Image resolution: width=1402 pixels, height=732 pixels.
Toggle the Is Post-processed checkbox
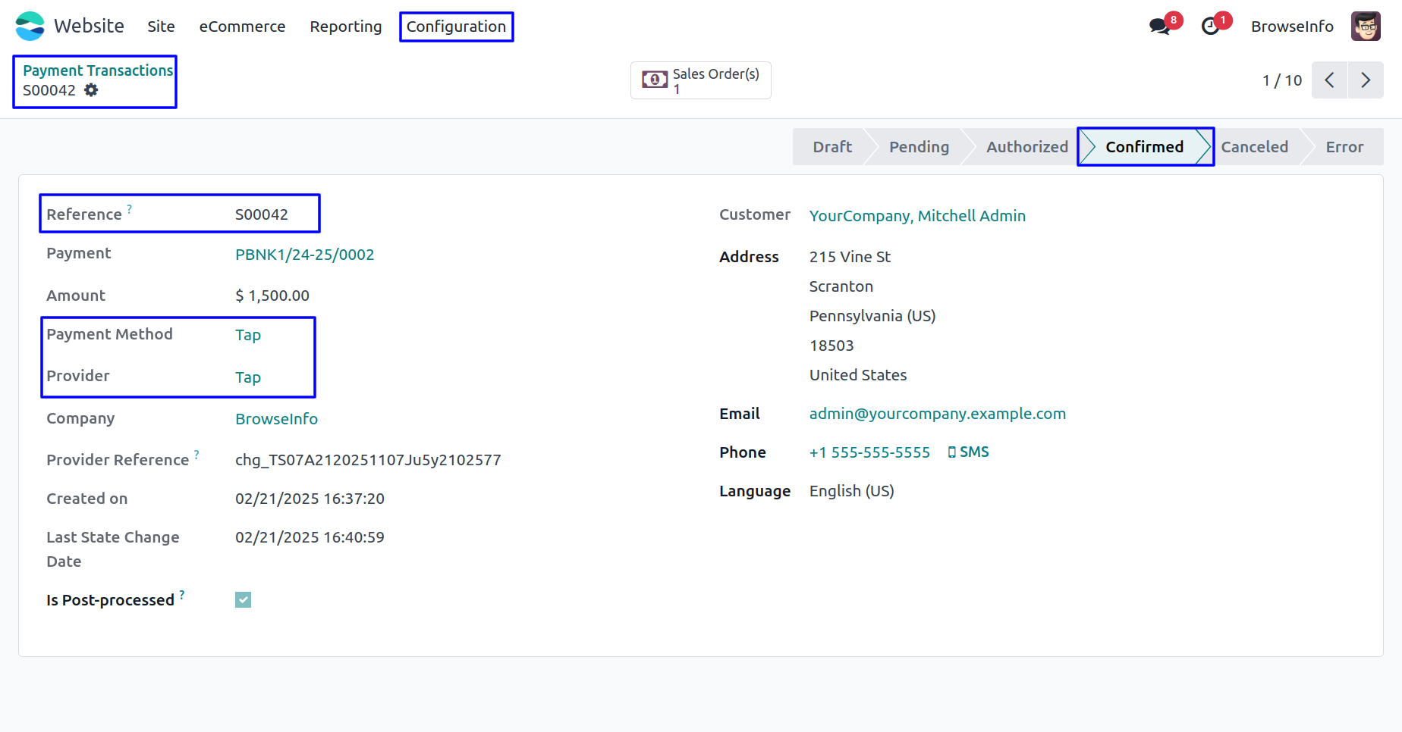[243, 600]
